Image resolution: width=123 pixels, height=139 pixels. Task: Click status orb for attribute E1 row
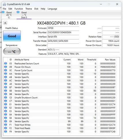tap(5, 104)
